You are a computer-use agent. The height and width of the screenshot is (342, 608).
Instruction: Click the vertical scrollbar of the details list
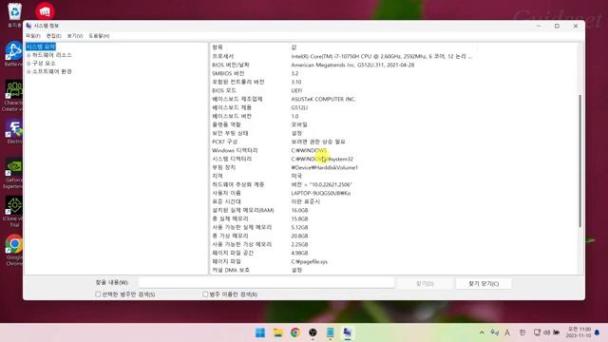coord(580,161)
